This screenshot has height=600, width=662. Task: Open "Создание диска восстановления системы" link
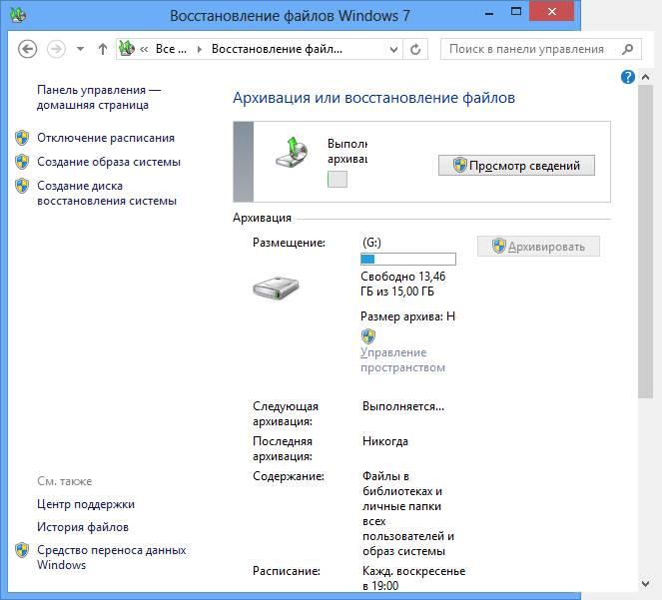[x=107, y=193]
